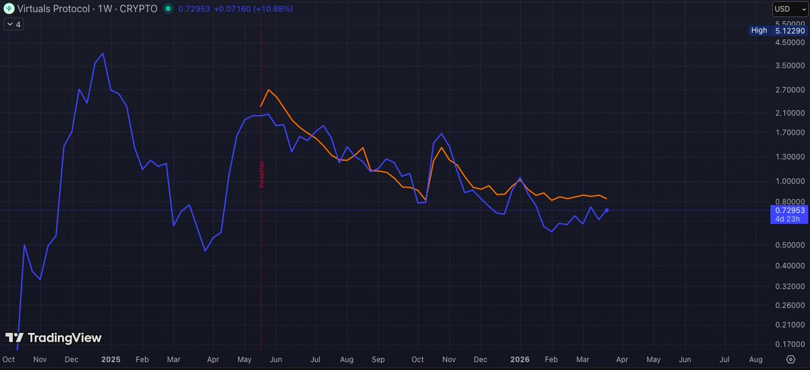Click the Virtuals Protocol symbol title

point(88,10)
